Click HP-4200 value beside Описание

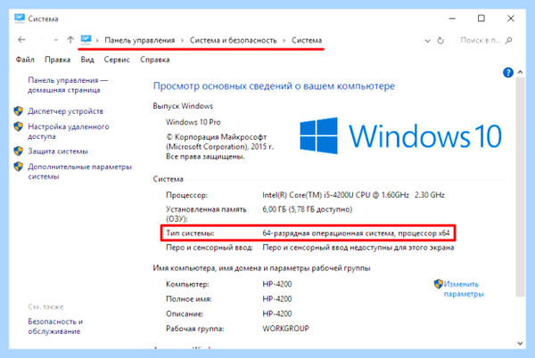pos(277,313)
